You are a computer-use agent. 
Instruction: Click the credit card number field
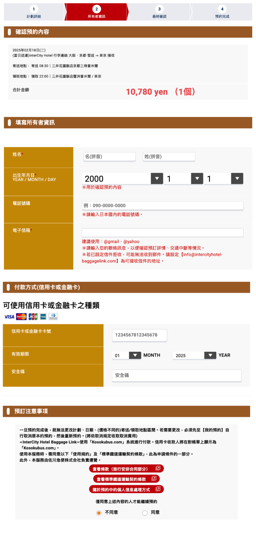(x=140, y=335)
